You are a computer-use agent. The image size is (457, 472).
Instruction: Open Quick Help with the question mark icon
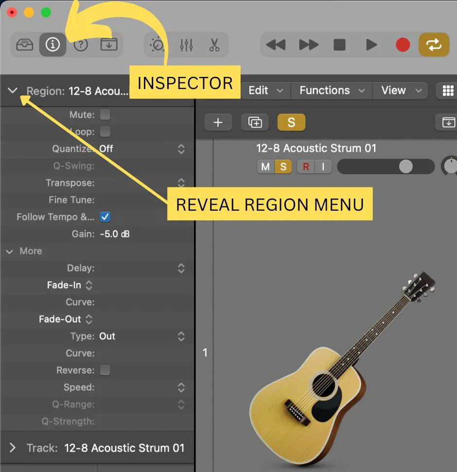pos(81,44)
